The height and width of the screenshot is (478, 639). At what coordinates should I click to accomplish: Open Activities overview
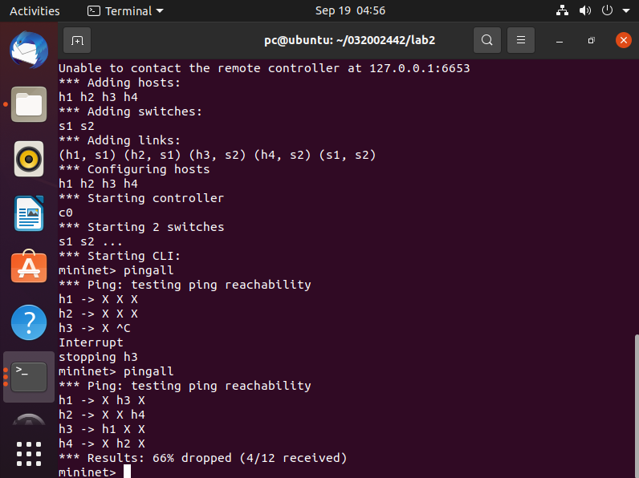coord(35,10)
